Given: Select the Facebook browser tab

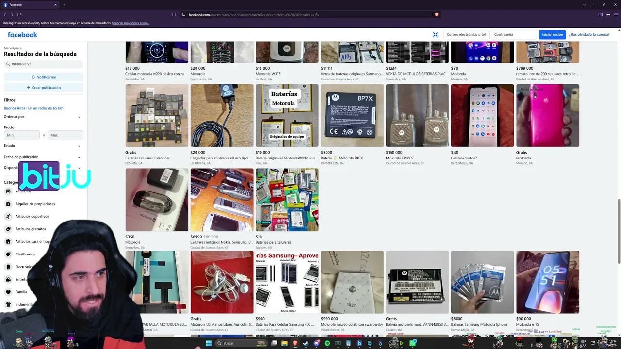Looking at the screenshot, I should (x=30, y=5).
